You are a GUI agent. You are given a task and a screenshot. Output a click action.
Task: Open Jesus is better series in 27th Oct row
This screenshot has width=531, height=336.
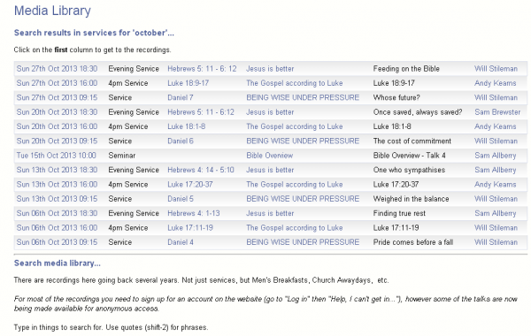[270, 69]
